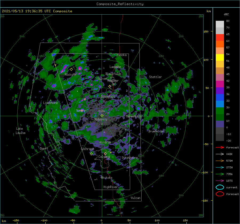
Task: Click the -150 tick label on the bottom axis
Action: tap(16, 220)
